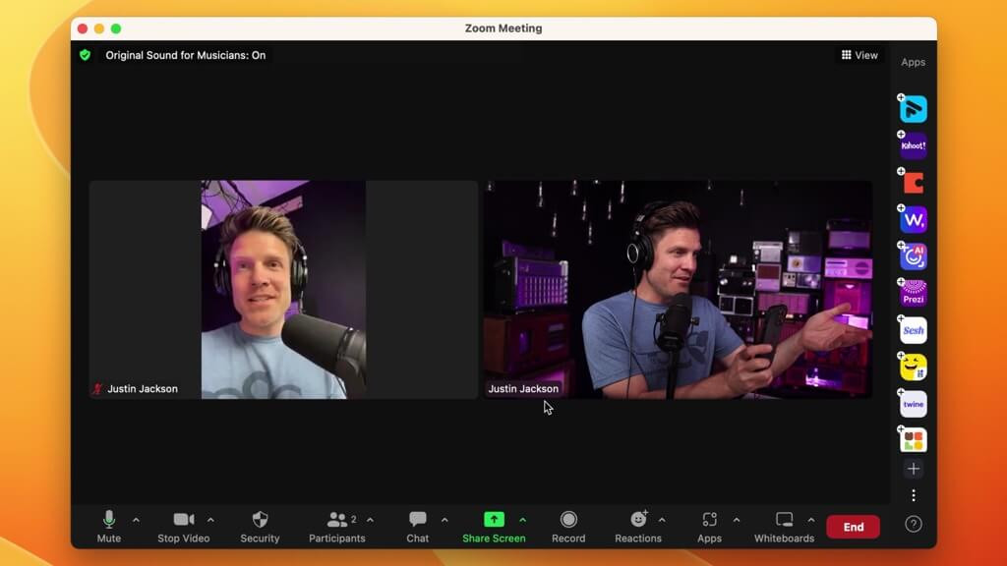Launch the Prezi app in the Apps panel
Screen dimensions: 1007x566
(x=912, y=293)
